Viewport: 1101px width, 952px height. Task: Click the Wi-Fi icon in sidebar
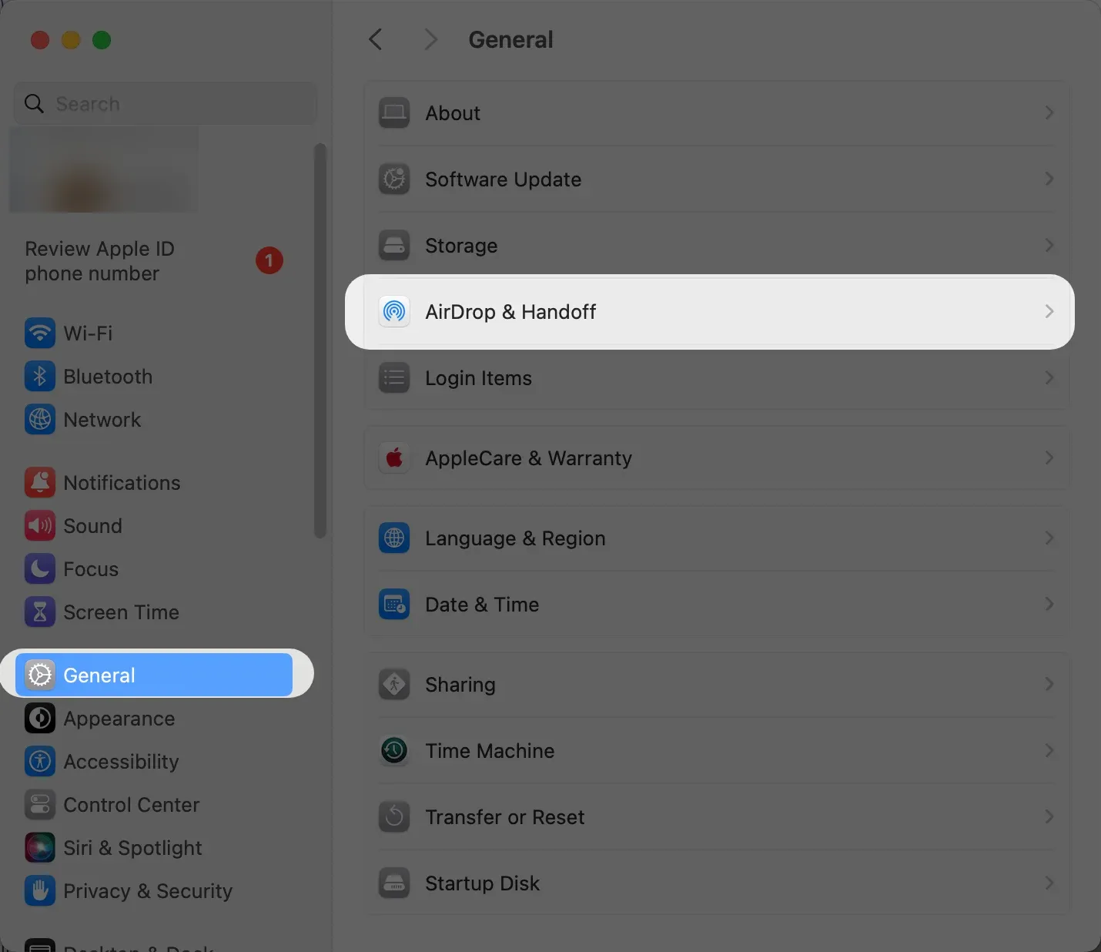click(40, 334)
